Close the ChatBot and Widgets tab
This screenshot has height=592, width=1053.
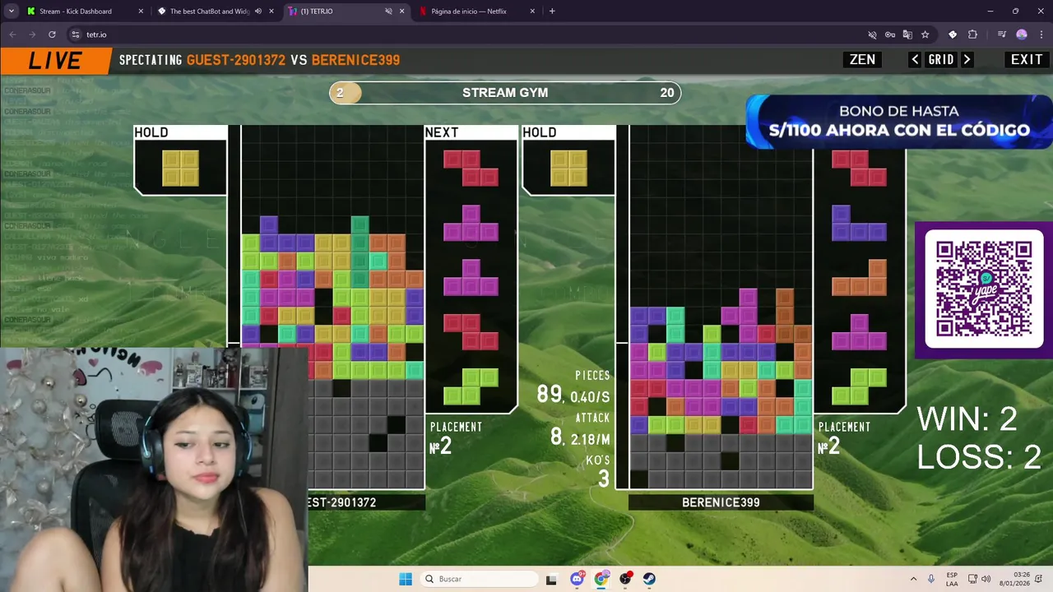(271, 12)
